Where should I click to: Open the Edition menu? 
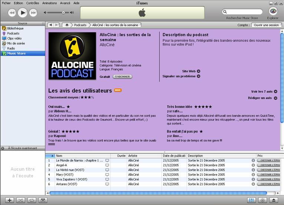point(18,3)
